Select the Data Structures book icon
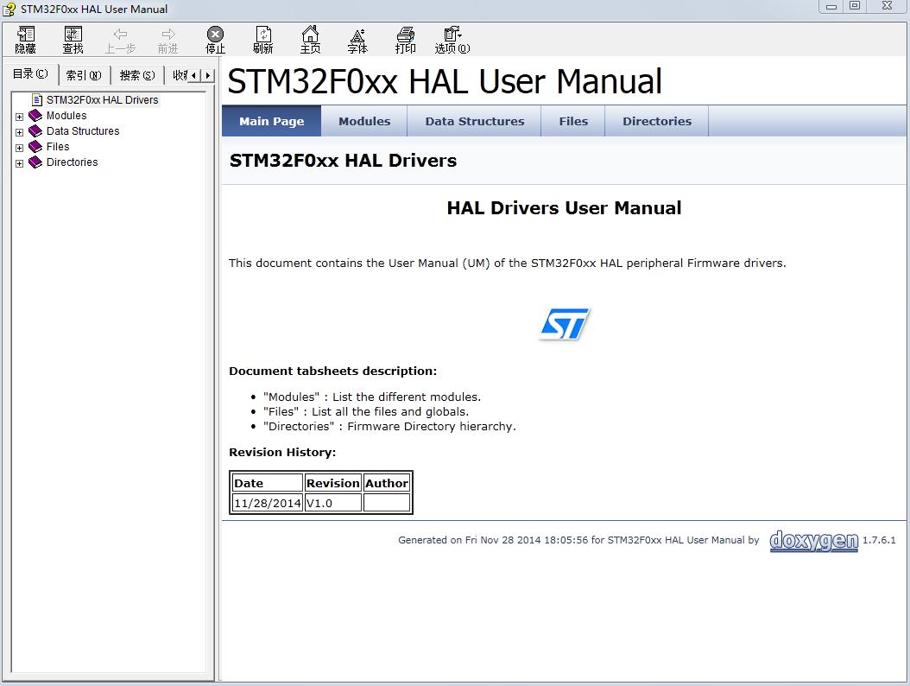 [x=35, y=131]
